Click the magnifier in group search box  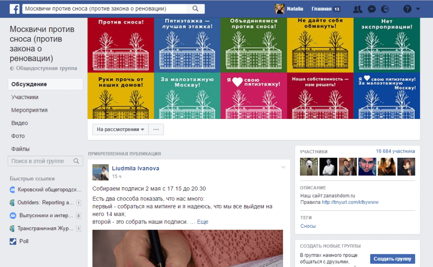point(76,161)
